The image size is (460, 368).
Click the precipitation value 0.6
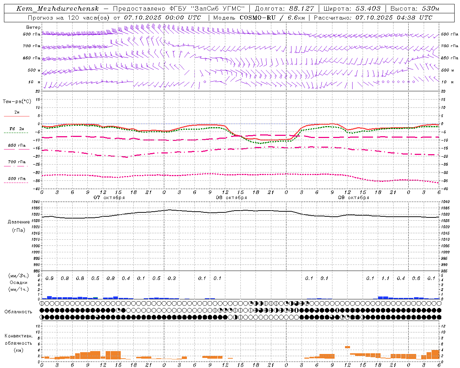(416, 279)
